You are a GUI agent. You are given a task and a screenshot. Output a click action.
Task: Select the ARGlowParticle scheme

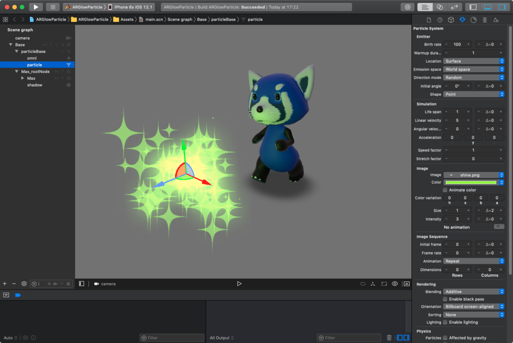[x=84, y=7]
